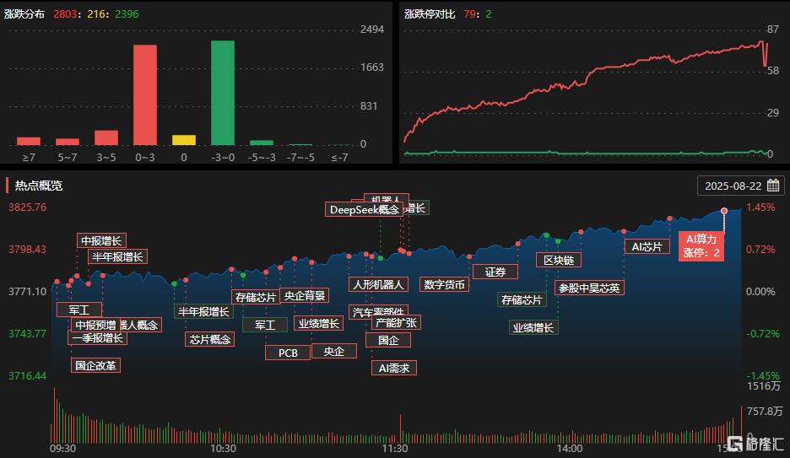790x458 pixels.
Task: Click the tall red 0~3 distribution bar
Action: [x=145, y=94]
